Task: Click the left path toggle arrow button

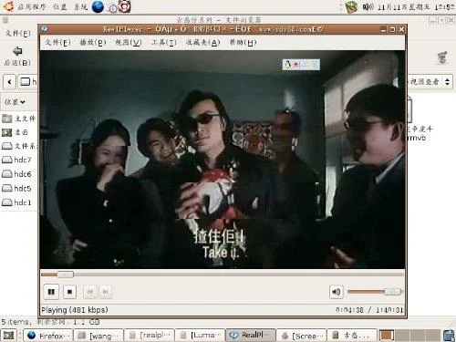Action: (x=9, y=81)
